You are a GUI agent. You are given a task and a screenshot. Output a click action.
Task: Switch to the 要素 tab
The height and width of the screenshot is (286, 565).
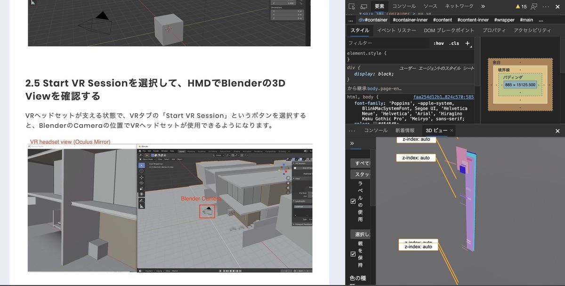(379, 7)
